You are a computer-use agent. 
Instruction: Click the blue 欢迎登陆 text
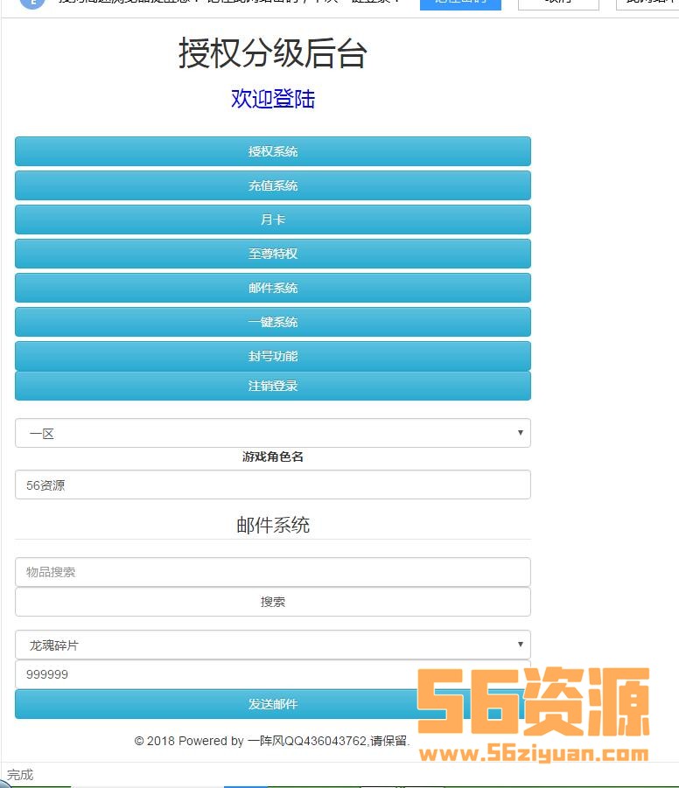point(272,99)
